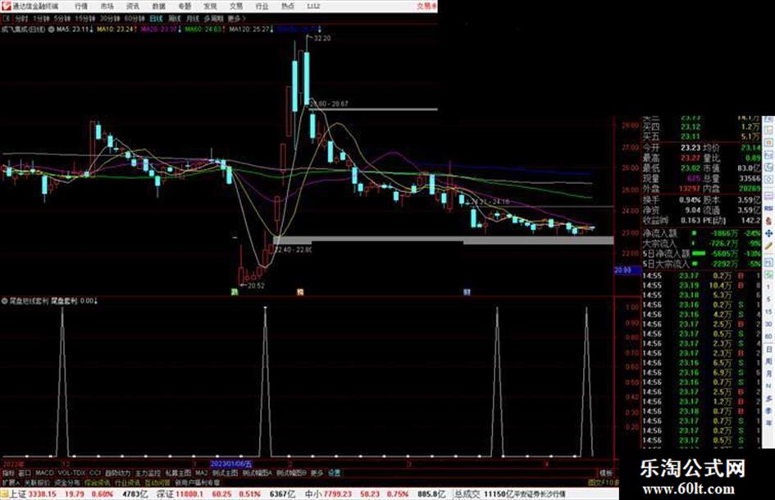Click the 通达信 app logo icon
The image size is (775, 500).
coord(6,6)
